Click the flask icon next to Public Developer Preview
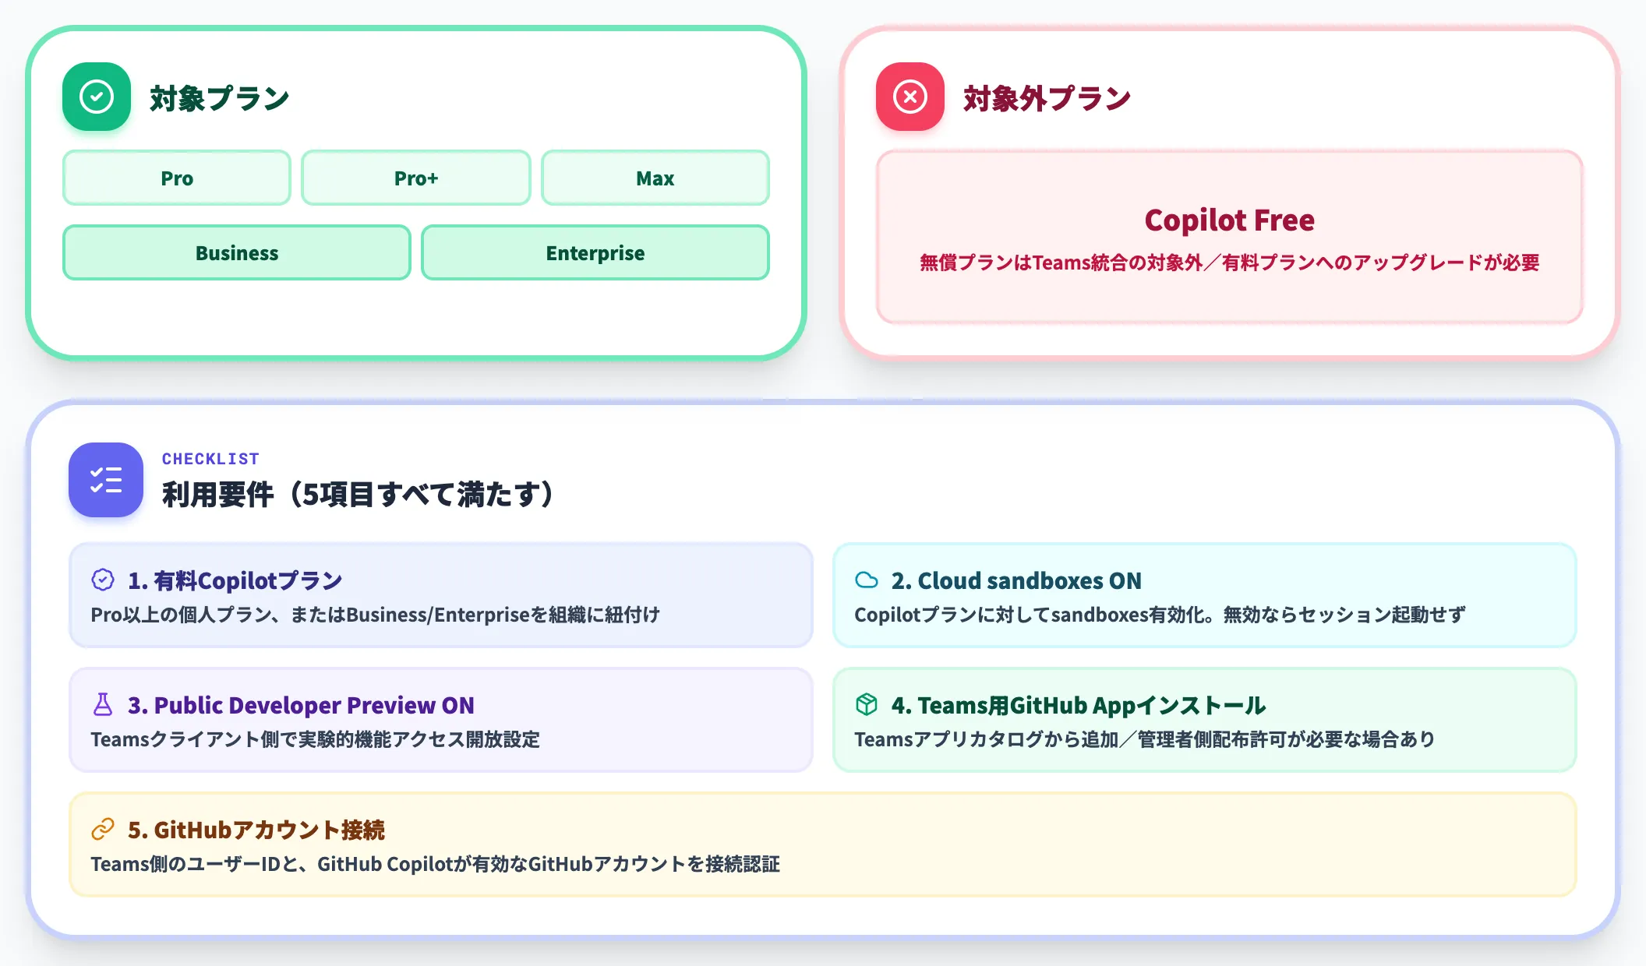This screenshot has width=1646, height=966. pyautogui.click(x=103, y=704)
